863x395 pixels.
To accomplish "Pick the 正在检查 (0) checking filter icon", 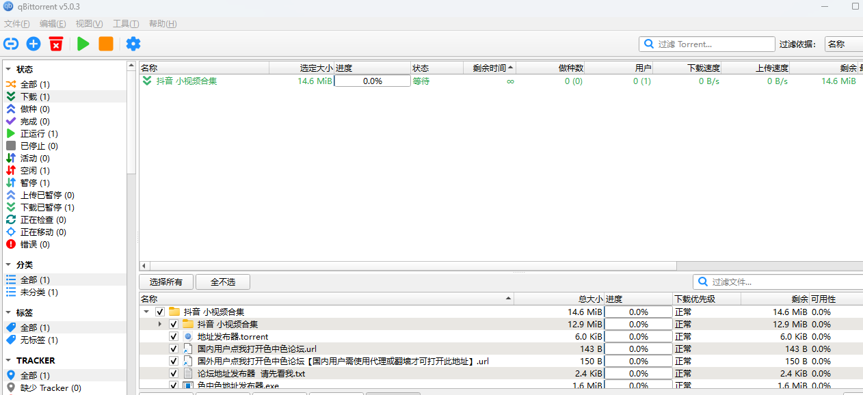I will [x=11, y=219].
